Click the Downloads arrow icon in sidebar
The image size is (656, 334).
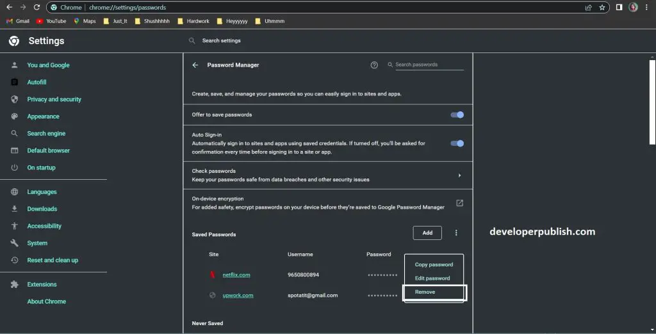[x=14, y=209]
